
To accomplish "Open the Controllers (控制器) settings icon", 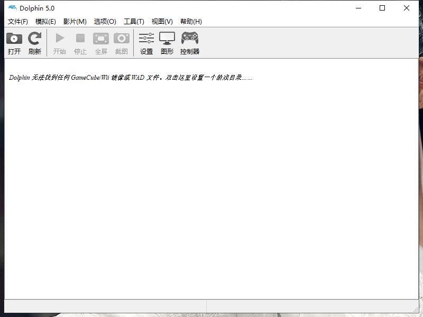I will (x=190, y=41).
